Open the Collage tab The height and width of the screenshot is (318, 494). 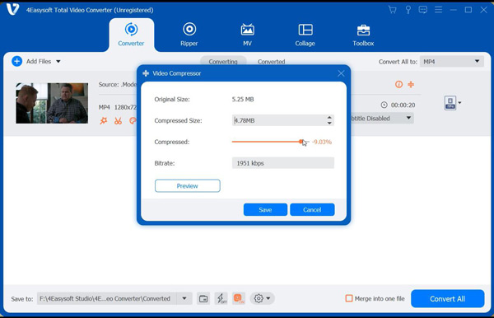(305, 35)
